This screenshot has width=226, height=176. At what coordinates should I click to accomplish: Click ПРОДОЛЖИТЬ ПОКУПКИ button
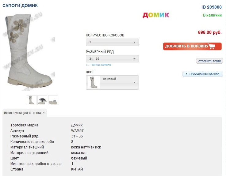point(204,74)
